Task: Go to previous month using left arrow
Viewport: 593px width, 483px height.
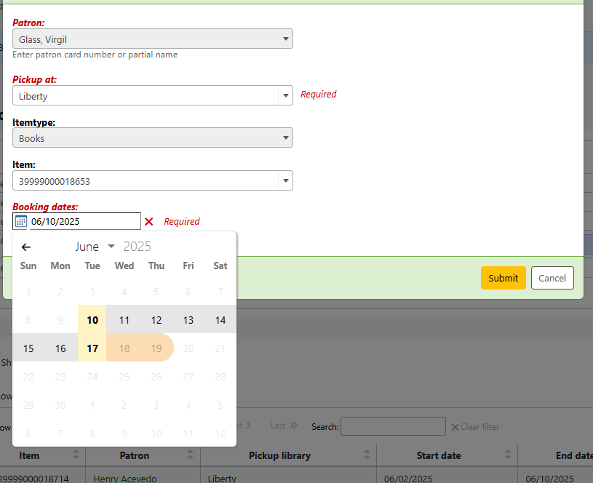Action: 26,247
